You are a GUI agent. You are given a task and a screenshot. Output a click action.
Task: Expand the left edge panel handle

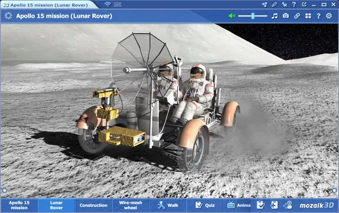5,190
